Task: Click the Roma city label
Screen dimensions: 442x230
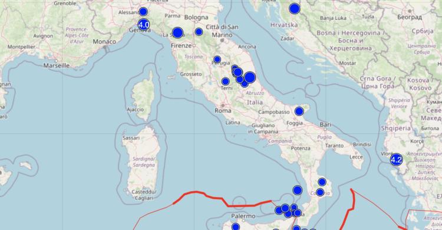Action: tap(223, 111)
